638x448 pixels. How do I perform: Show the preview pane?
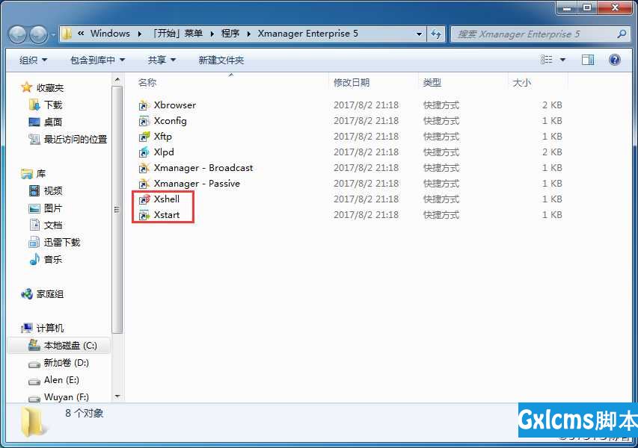point(588,60)
